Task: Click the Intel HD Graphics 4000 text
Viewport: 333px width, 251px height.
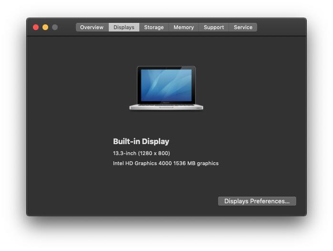Action: click(x=142, y=163)
